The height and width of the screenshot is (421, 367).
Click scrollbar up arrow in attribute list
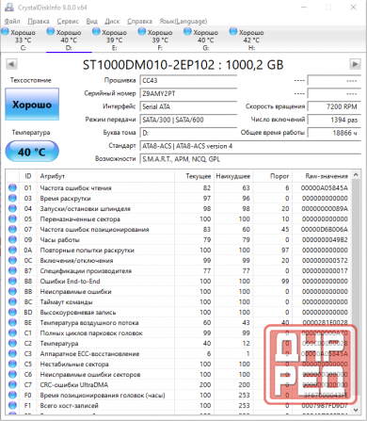[x=356, y=174]
